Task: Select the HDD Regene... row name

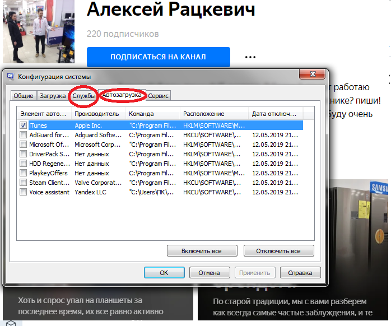Action: click(49, 164)
